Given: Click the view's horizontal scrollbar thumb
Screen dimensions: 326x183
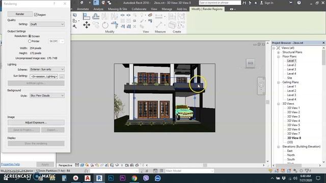Looking at the screenshot, I should [x=205, y=165].
